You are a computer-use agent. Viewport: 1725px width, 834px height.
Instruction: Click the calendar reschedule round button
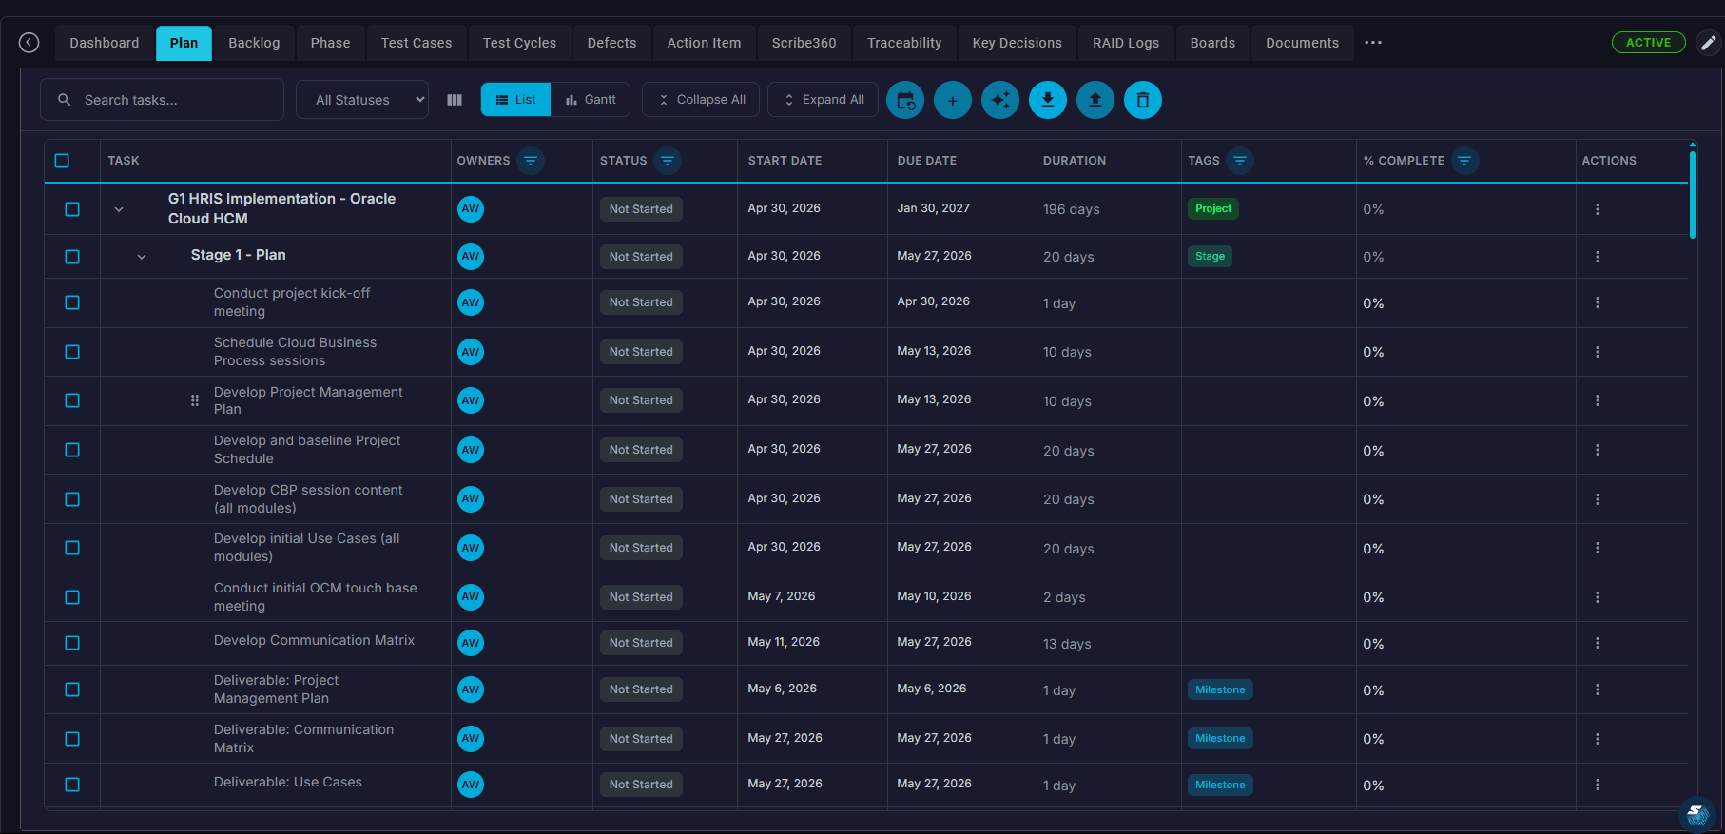(x=905, y=100)
